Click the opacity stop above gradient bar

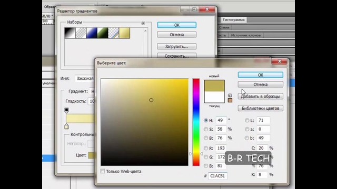click(66, 110)
